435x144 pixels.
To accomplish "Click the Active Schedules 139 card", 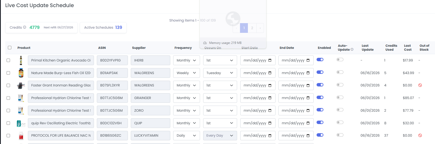I will click(103, 27).
